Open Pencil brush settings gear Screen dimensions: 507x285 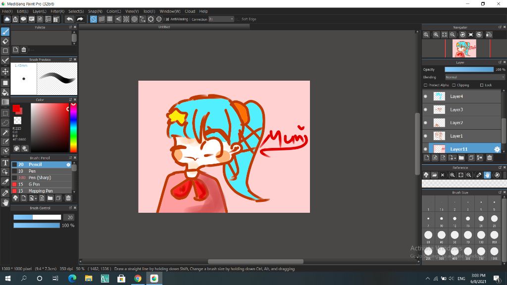click(x=68, y=164)
